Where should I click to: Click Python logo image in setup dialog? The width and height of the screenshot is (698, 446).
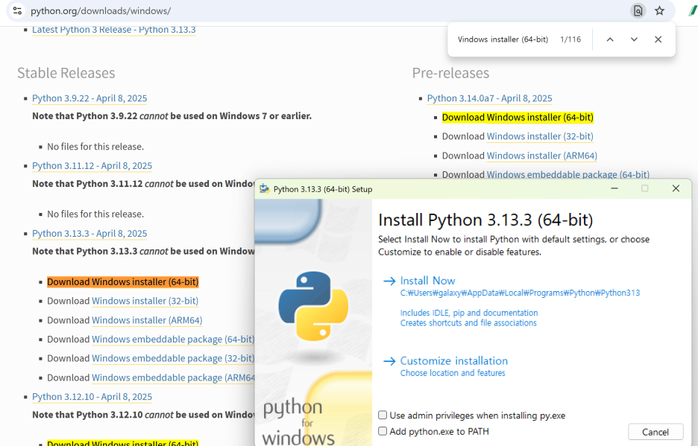(313, 306)
